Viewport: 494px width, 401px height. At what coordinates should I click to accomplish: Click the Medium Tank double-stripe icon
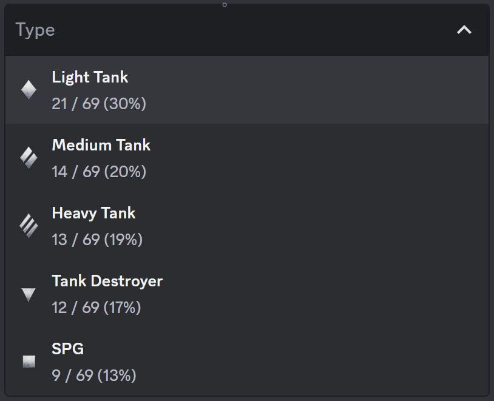point(29,158)
